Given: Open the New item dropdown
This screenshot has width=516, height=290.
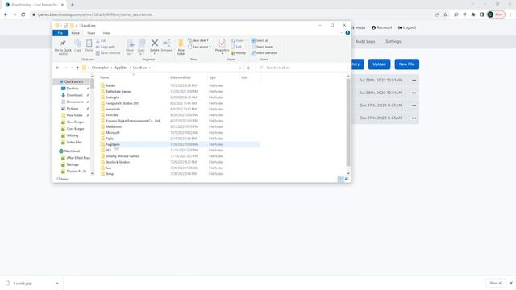Looking at the screenshot, I should pyautogui.click(x=198, y=40).
